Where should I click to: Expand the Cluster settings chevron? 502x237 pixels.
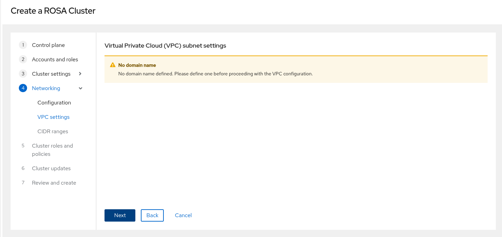[80, 74]
